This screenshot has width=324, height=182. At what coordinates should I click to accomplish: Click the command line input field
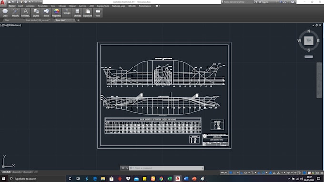167,168
